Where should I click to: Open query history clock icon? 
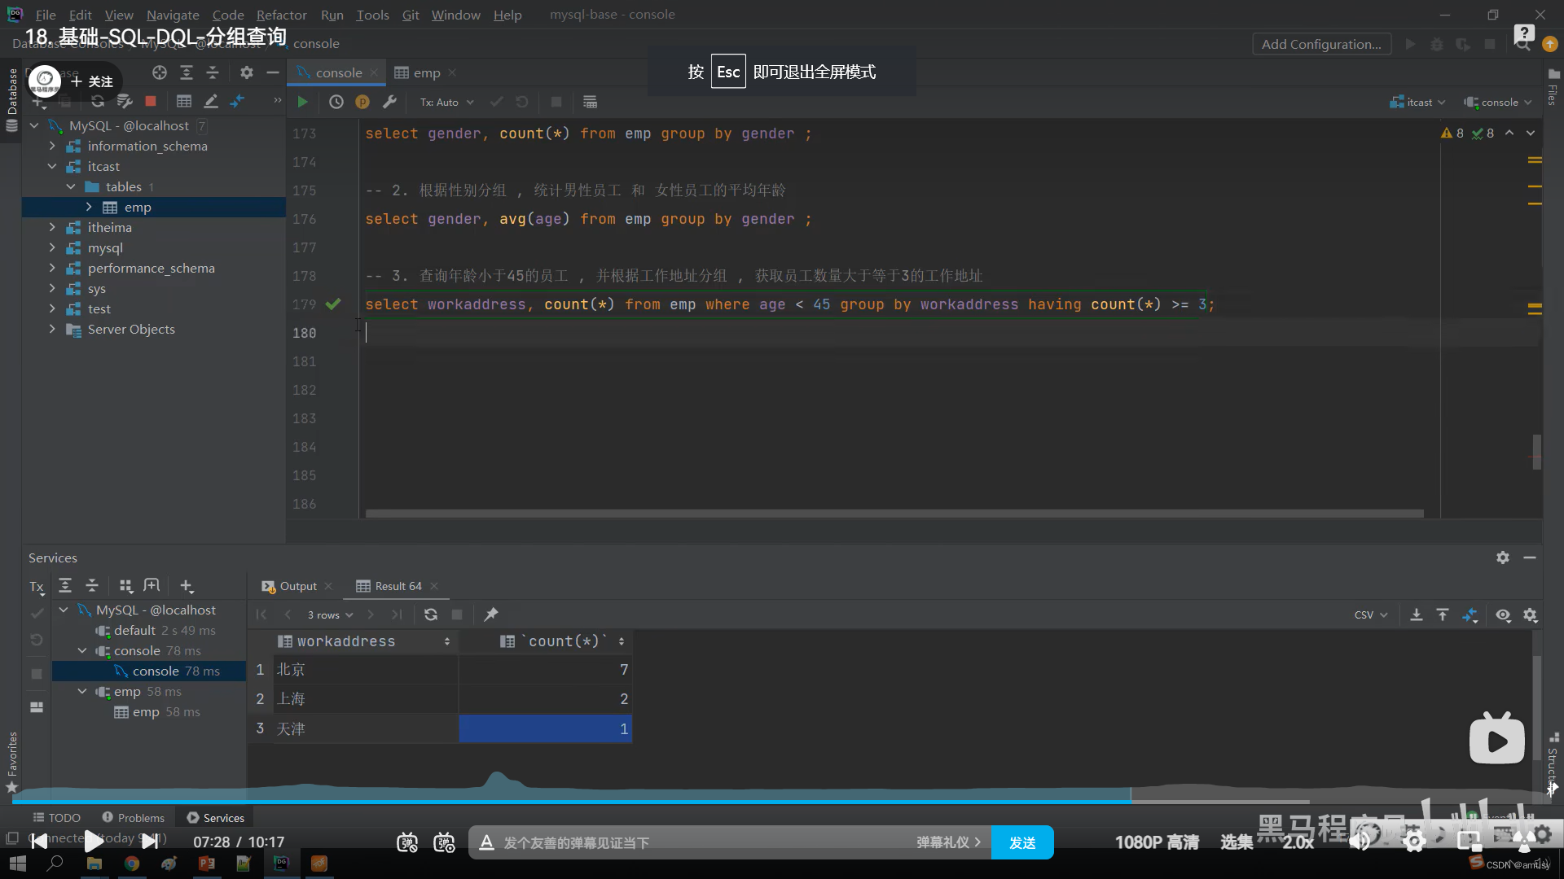[x=336, y=102]
